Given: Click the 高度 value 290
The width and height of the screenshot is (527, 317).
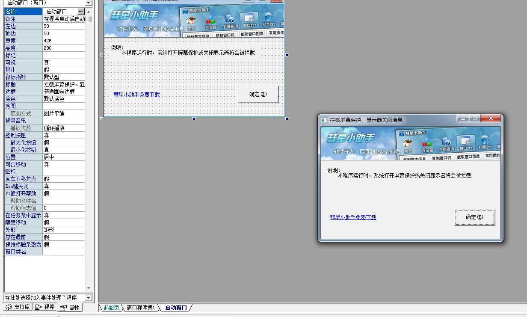Looking at the screenshot, I should 64,48.
